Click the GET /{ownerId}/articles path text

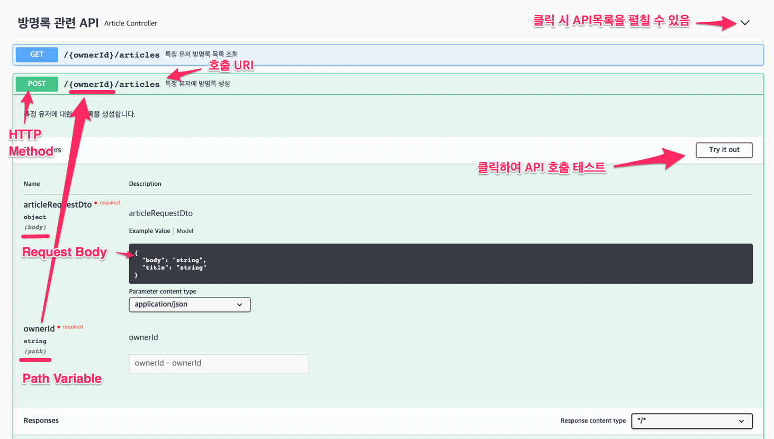112,55
